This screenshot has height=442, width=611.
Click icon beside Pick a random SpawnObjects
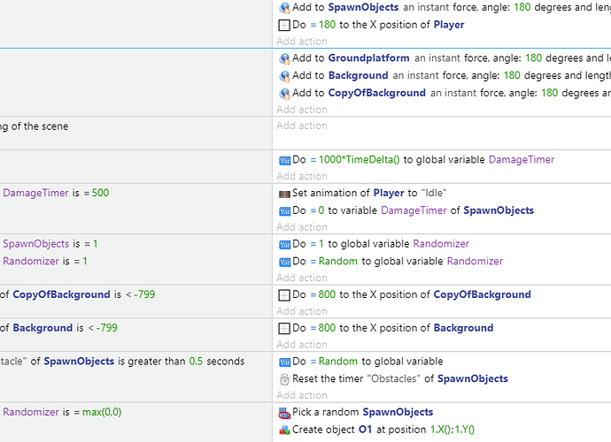tap(284, 413)
